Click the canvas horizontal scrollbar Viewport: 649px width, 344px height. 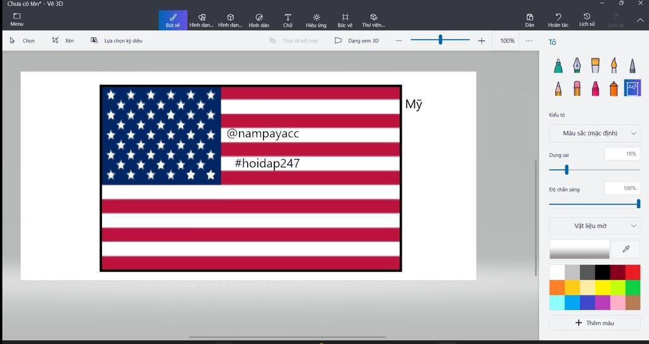[287, 337]
